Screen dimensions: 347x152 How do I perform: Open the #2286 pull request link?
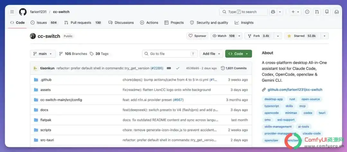(157, 68)
